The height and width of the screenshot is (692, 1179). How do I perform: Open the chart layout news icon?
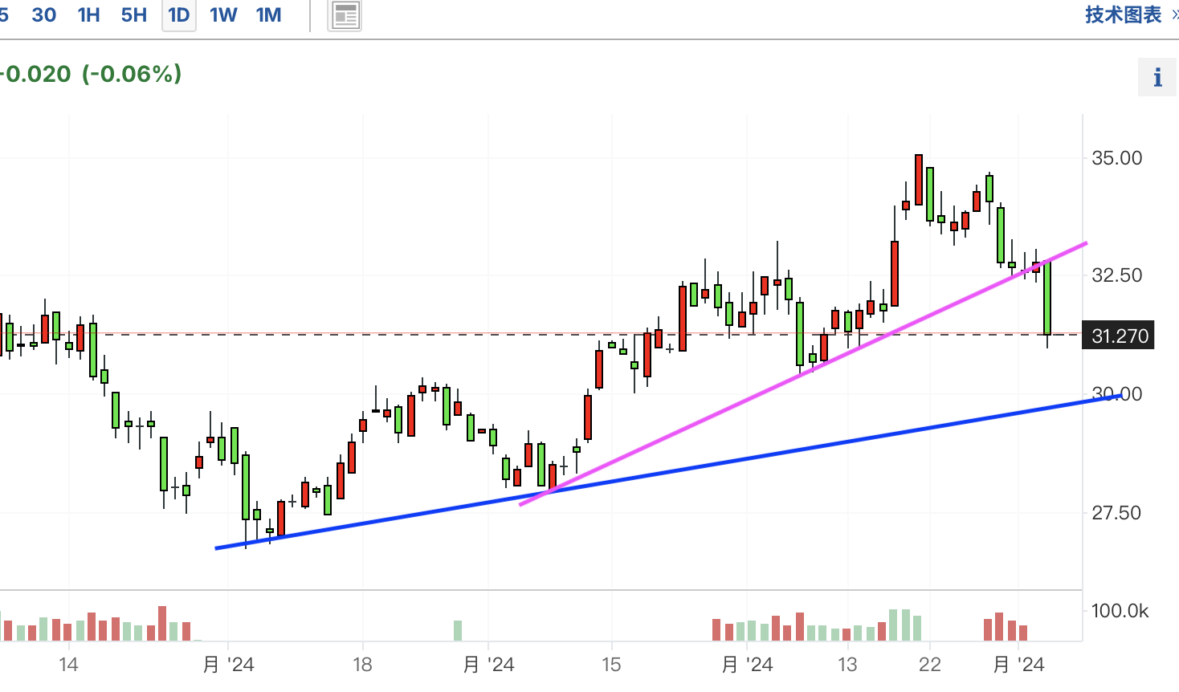click(x=345, y=15)
